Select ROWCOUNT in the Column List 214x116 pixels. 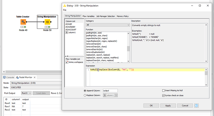click(71, 29)
